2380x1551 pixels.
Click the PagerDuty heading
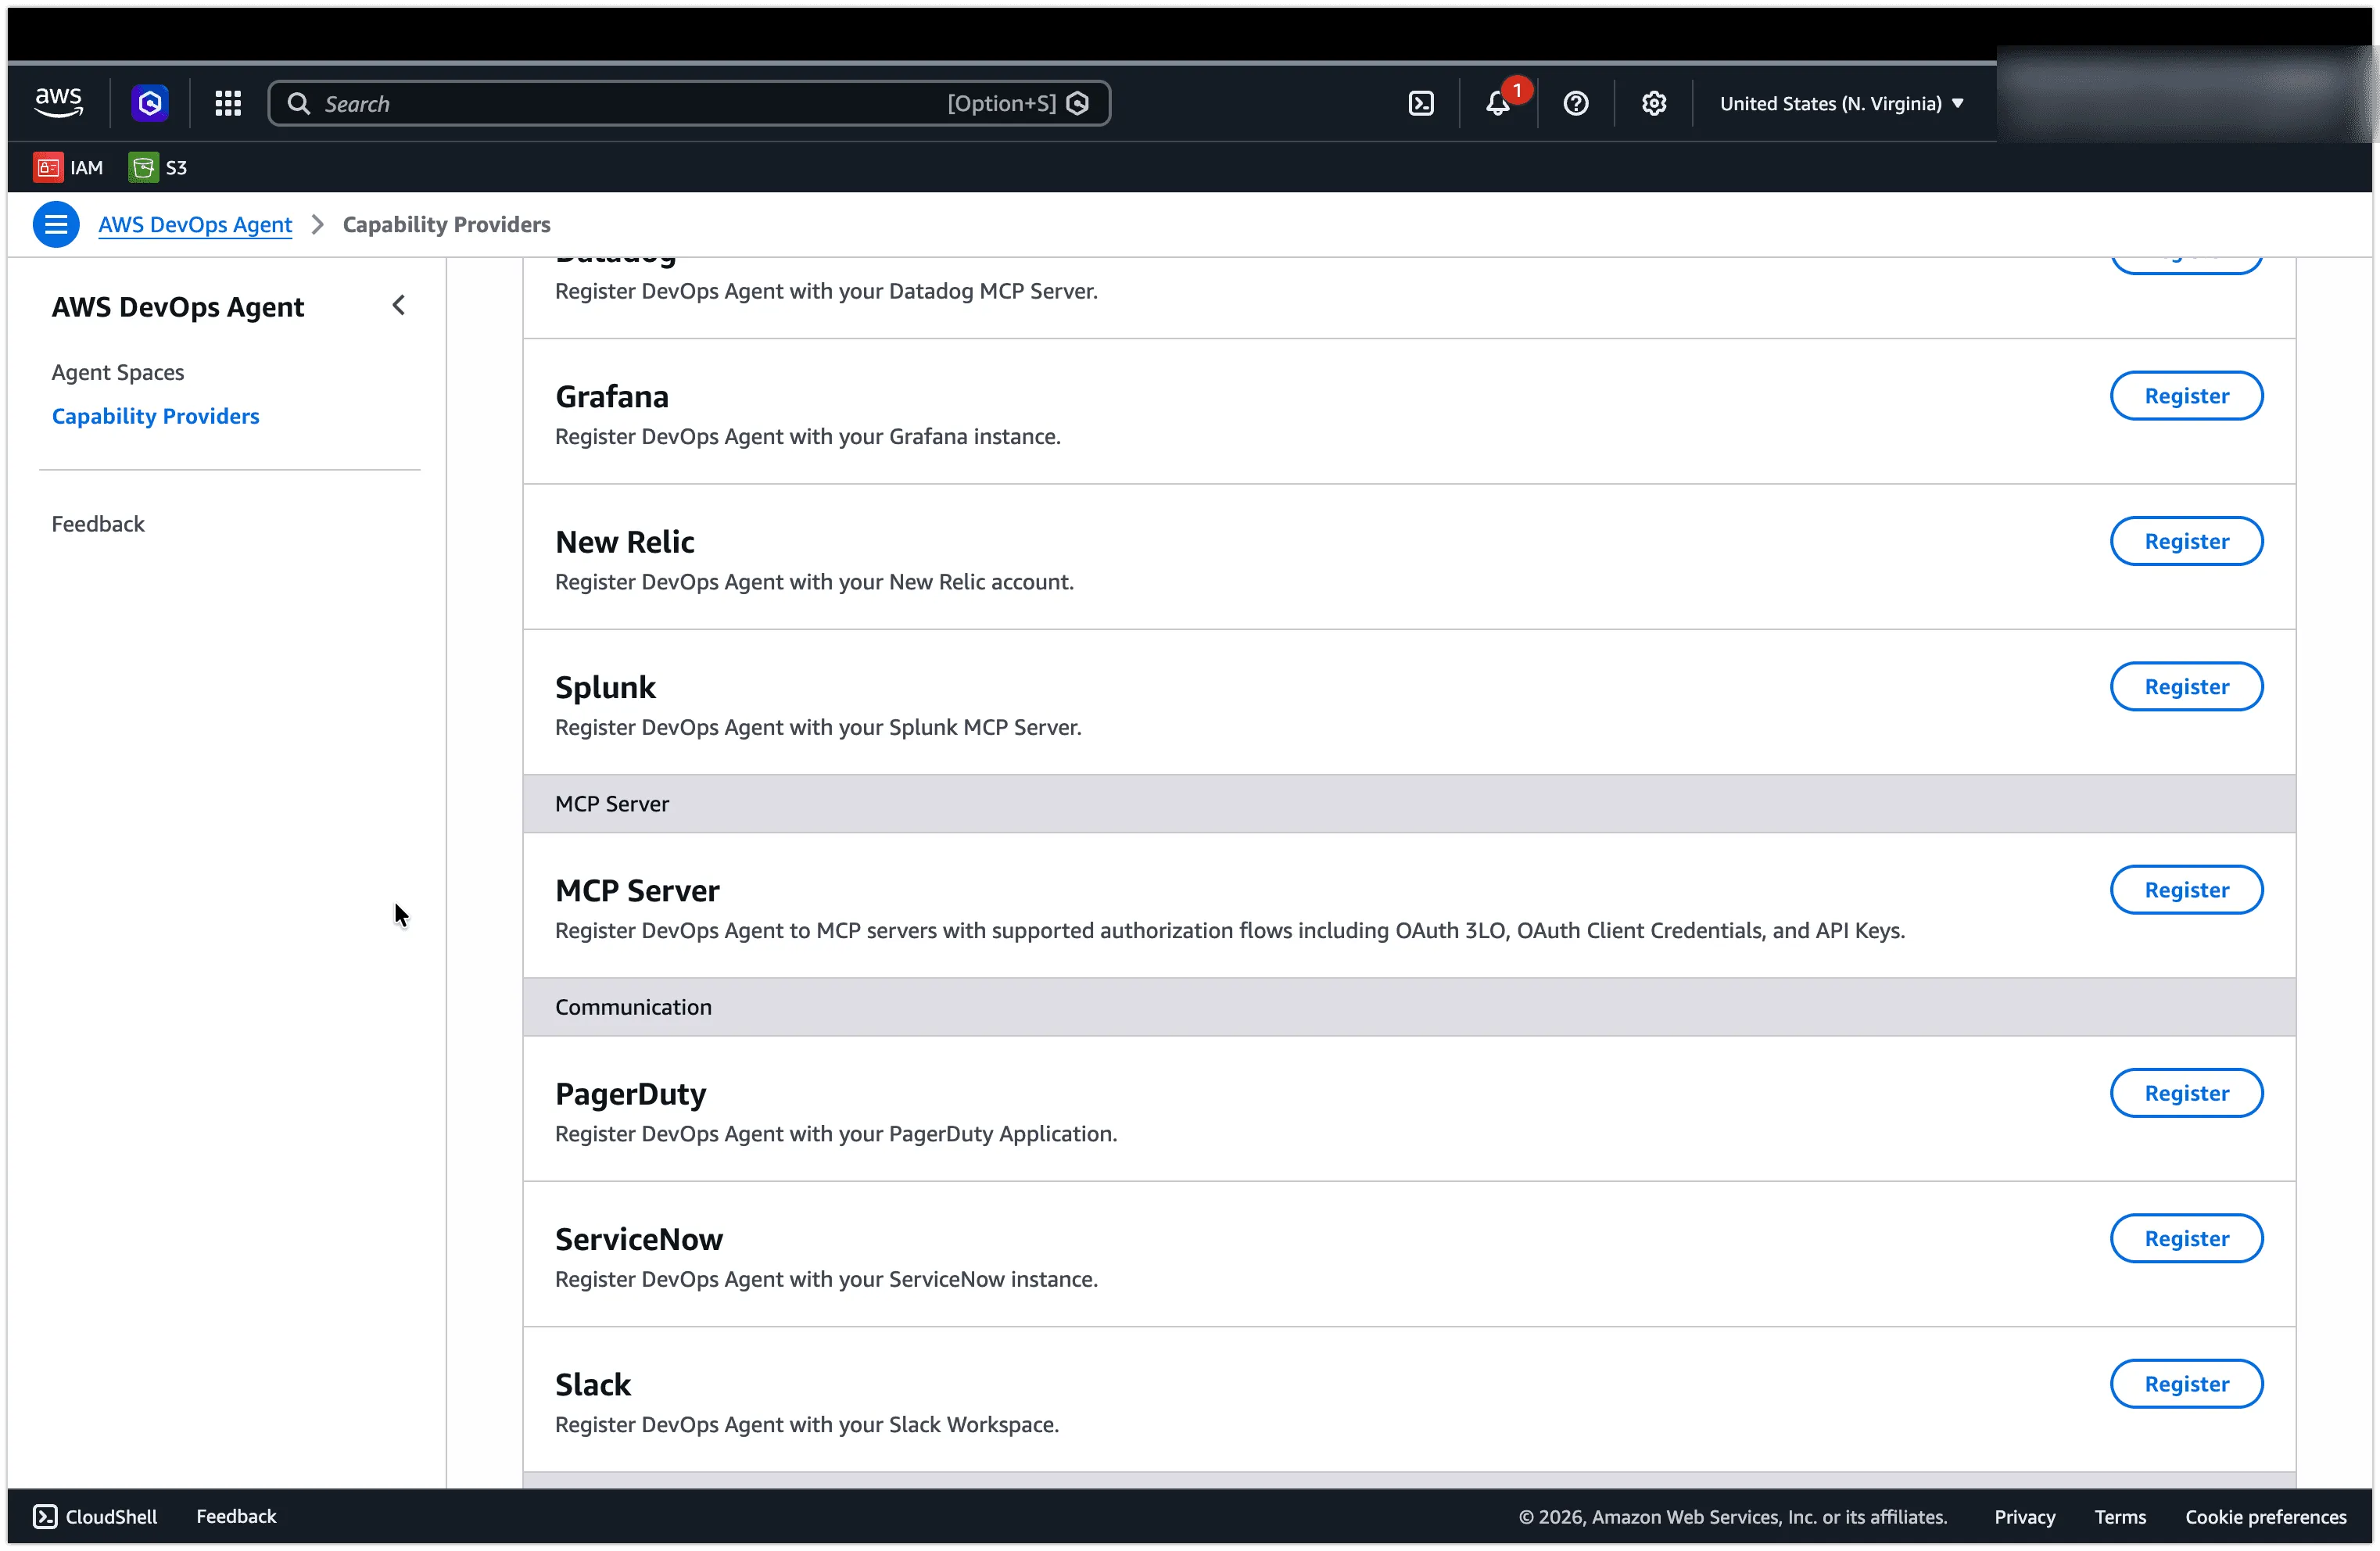630,1094
